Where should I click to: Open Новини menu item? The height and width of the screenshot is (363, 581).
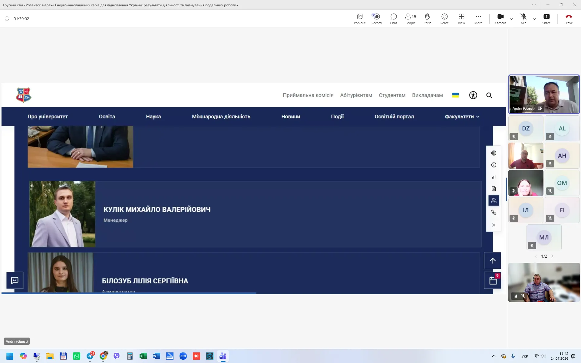(x=291, y=117)
